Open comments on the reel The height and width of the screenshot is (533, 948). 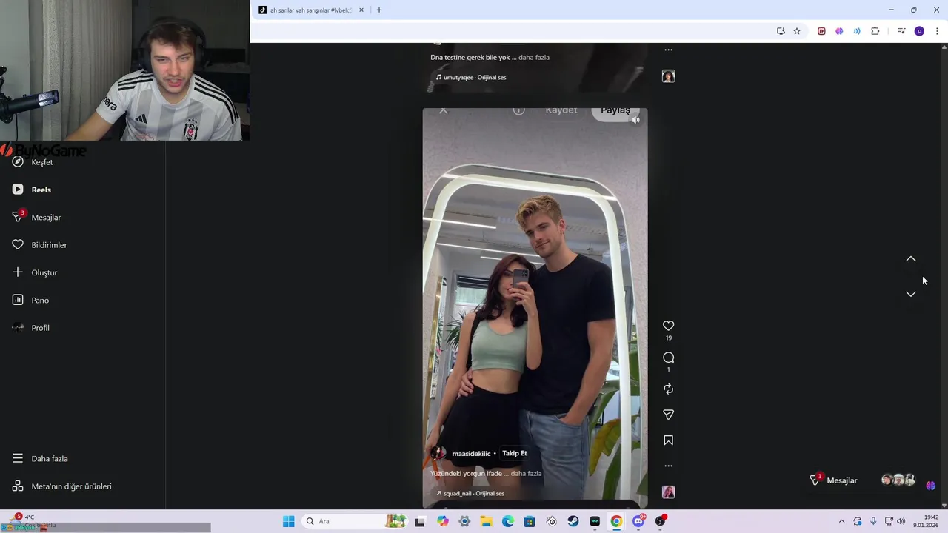(668, 358)
